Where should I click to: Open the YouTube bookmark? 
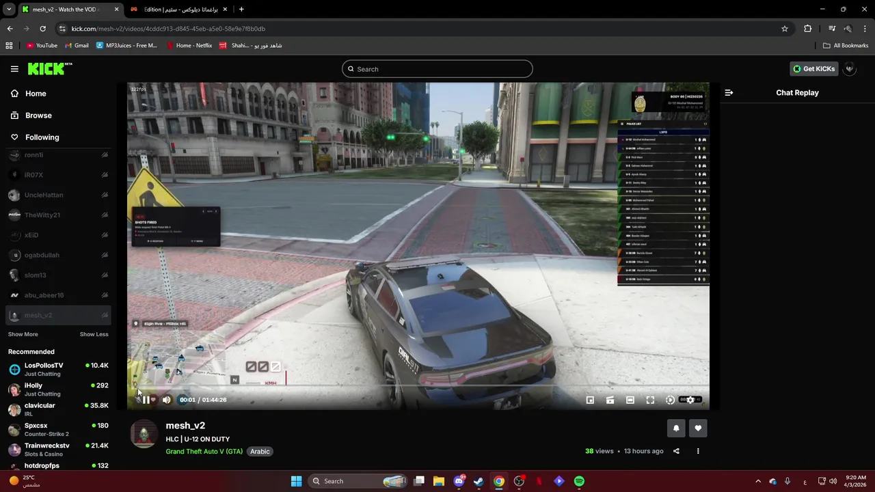pyautogui.click(x=42, y=46)
